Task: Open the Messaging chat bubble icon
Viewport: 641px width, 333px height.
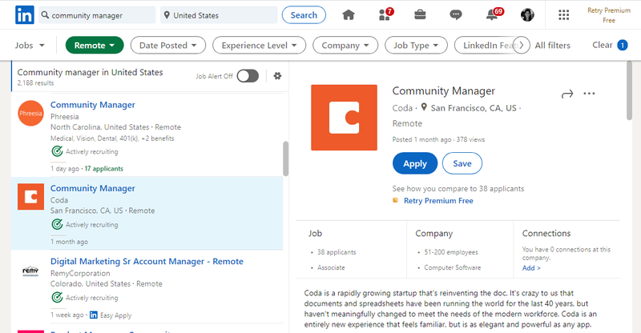Action: 455,15
